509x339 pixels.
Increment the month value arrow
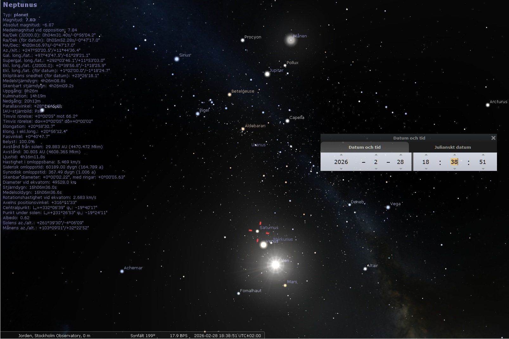point(376,155)
